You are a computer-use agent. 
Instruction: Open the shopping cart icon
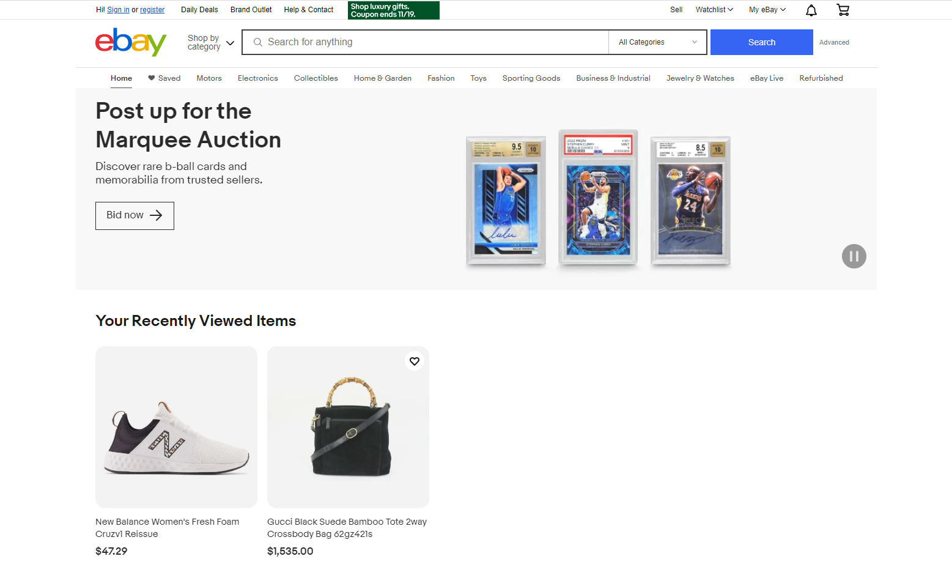pos(843,10)
